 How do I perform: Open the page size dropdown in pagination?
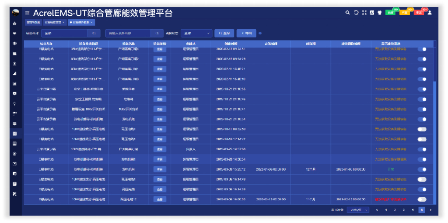(358, 210)
